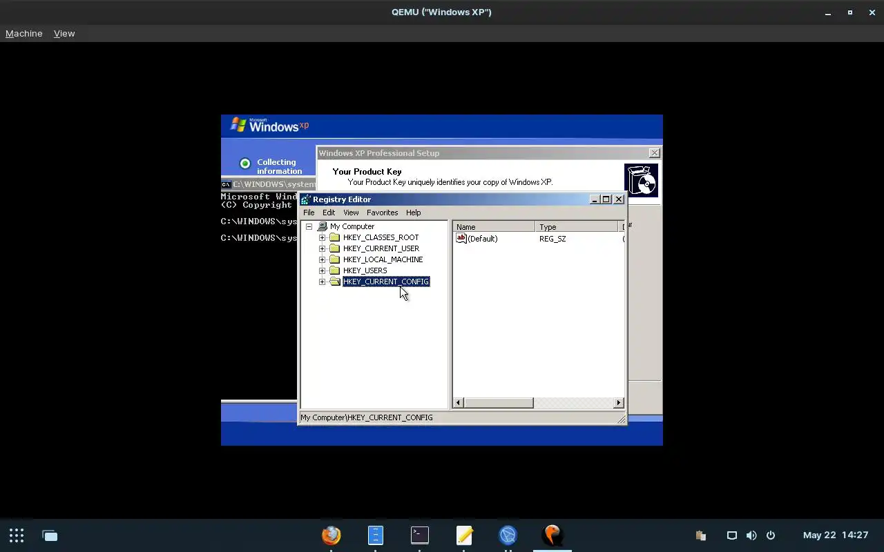Expand the HKEY_CURRENT_USER key
The height and width of the screenshot is (552, 884).
(322, 248)
